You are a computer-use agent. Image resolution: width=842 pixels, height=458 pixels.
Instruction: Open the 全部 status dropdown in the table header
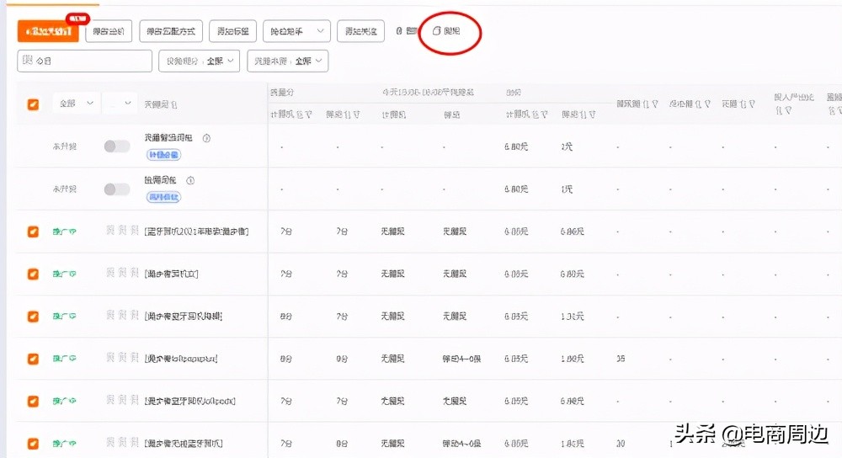[76, 103]
